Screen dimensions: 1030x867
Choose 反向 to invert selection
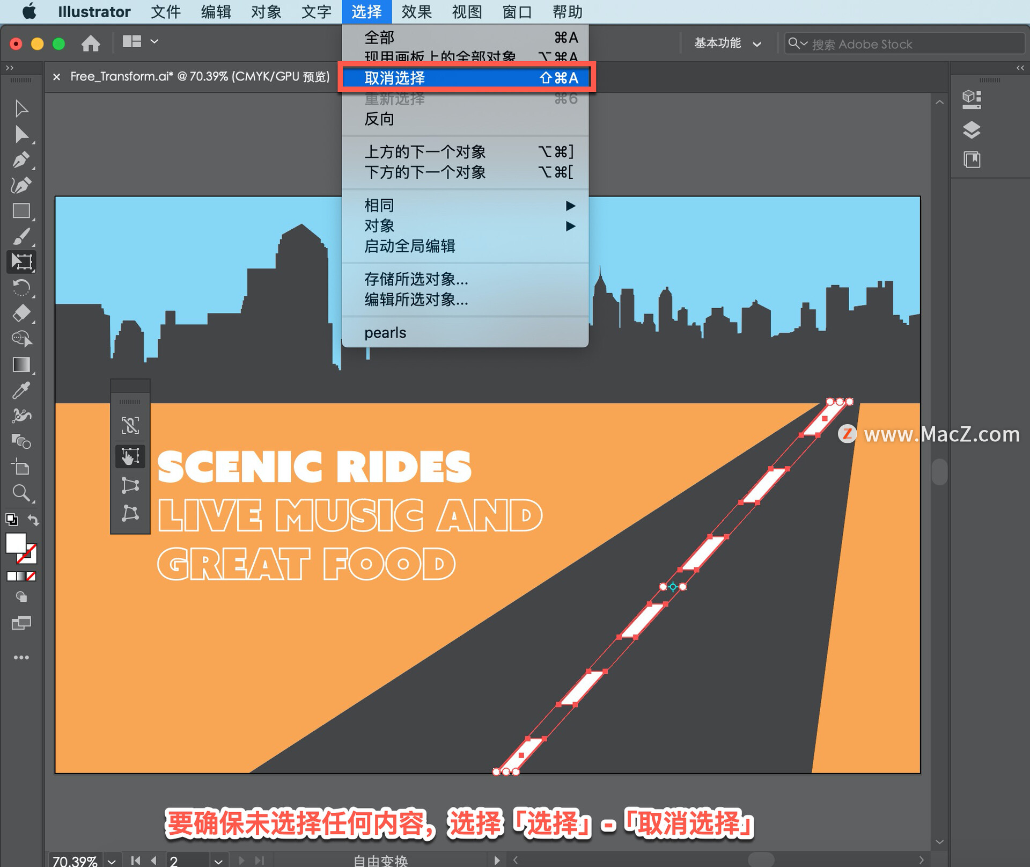[465, 119]
